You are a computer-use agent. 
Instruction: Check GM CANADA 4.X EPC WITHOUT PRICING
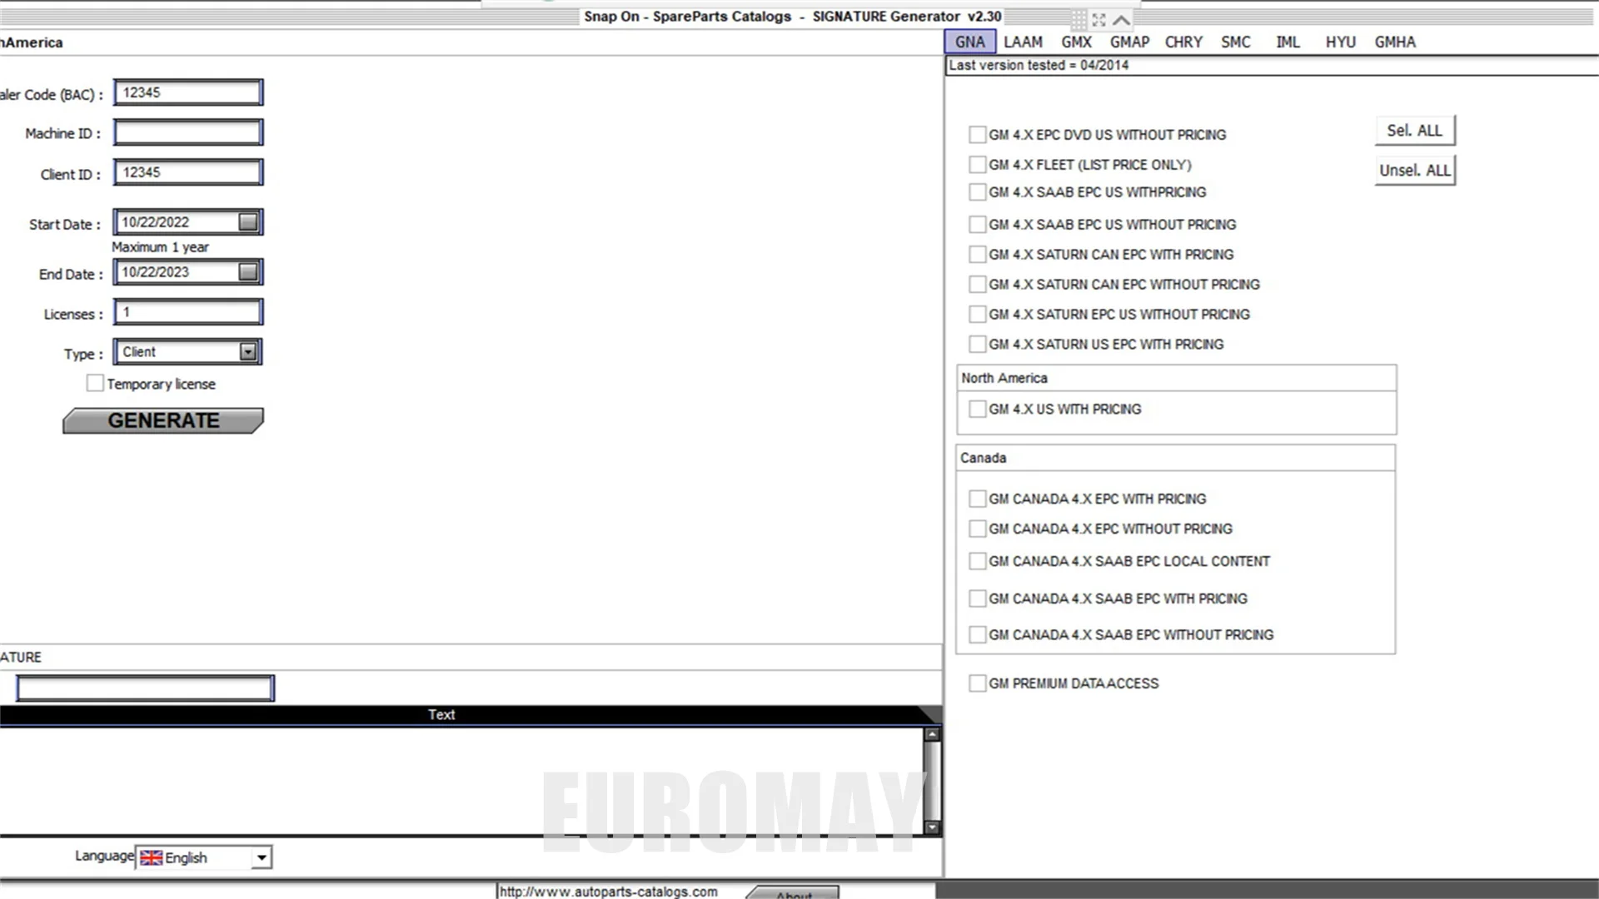coord(978,529)
